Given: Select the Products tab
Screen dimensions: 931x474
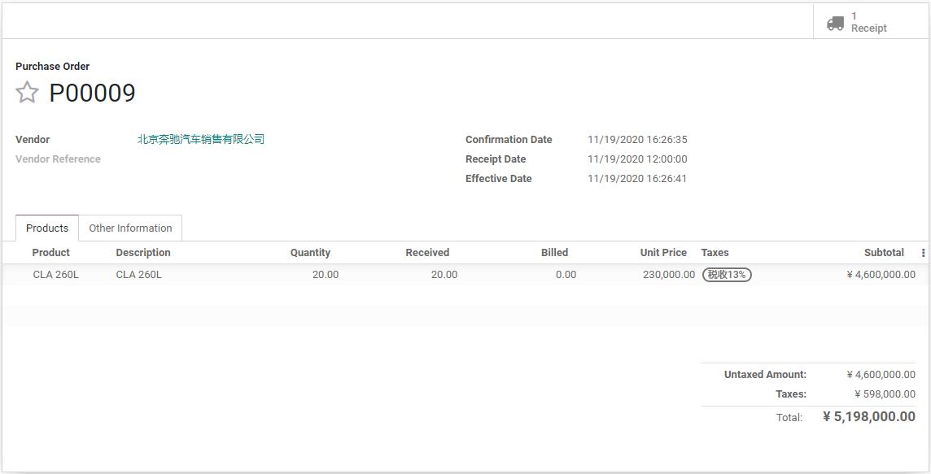Looking at the screenshot, I should tap(47, 228).
